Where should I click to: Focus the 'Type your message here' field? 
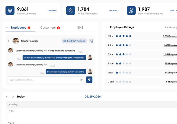point(46,80)
